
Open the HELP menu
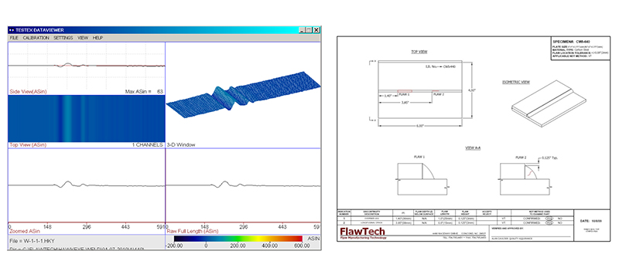pos(97,38)
